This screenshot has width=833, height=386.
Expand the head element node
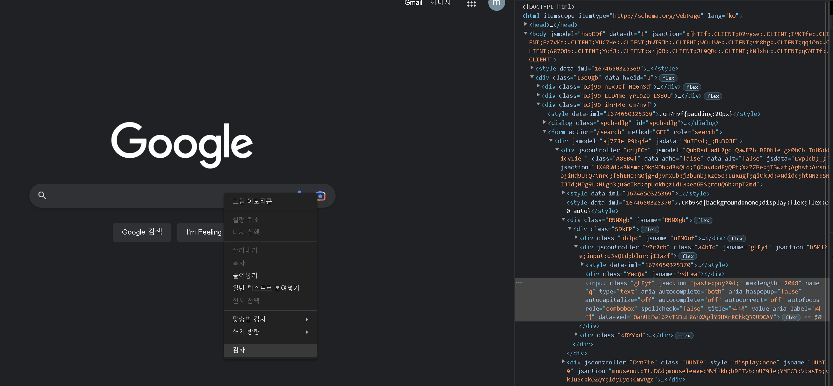coord(525,24)
